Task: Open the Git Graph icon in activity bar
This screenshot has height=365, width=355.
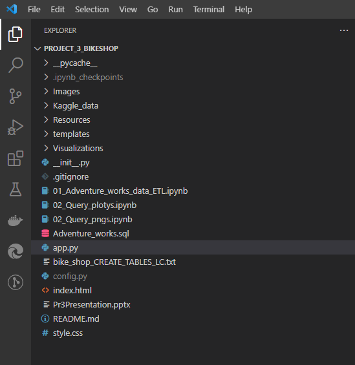Action: tap(16, 282)
